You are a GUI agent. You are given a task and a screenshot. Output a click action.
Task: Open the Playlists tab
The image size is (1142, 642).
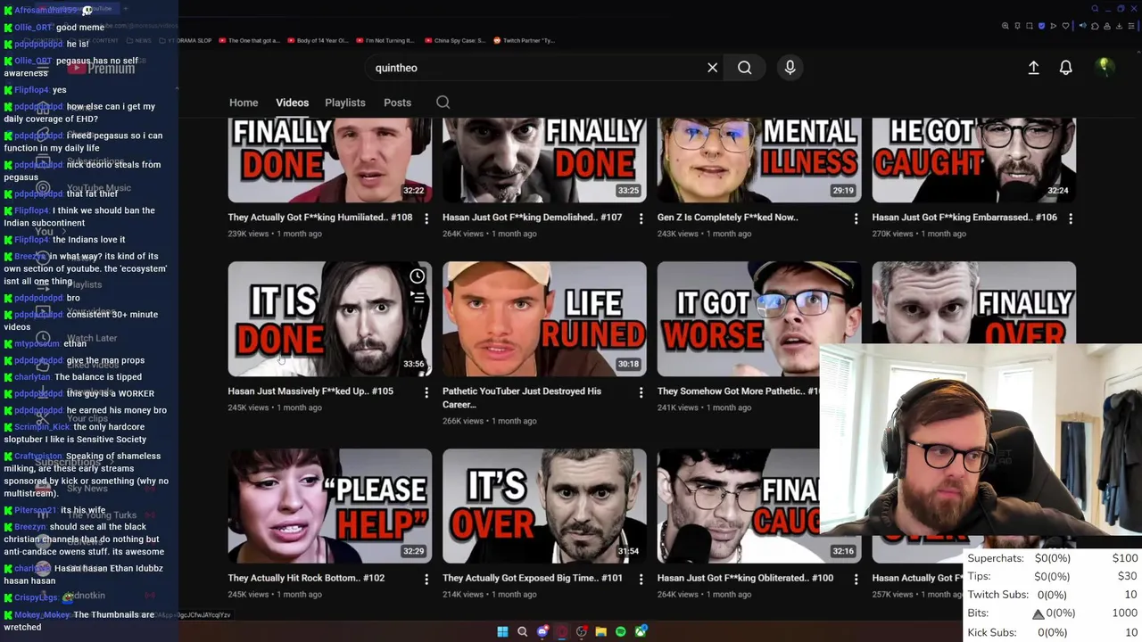coord(345,103)
